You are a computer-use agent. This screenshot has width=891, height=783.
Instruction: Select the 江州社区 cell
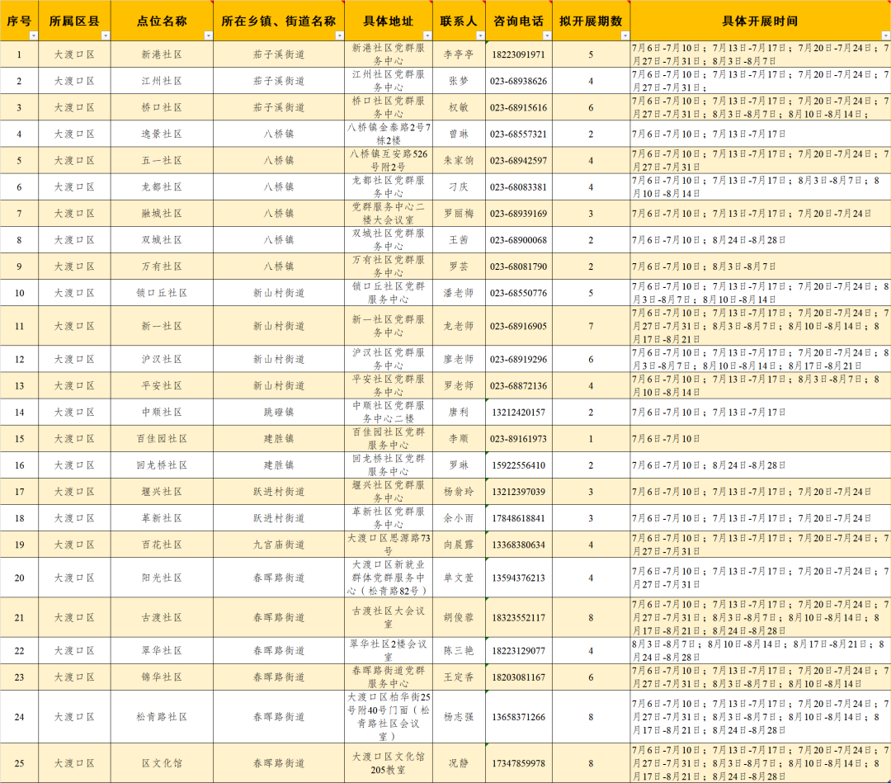pyautogui.click(x=162, y=81)
